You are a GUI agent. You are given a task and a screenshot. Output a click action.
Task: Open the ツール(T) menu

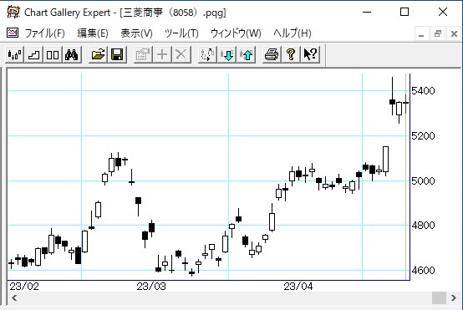point(181,33)
